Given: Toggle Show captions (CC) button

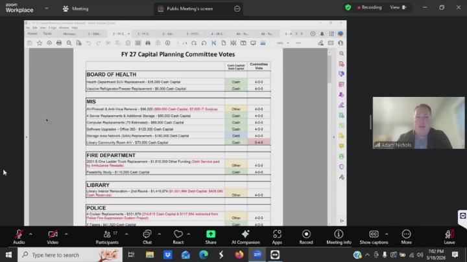Looking at the screenshot, I should (x=374, y=235).
